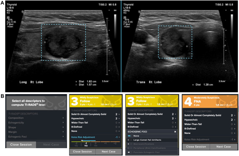Click the right caliper marker in Long Rt Lobe image
The image size is (239, 156).
pyautogui.click(x=81, y=43)
